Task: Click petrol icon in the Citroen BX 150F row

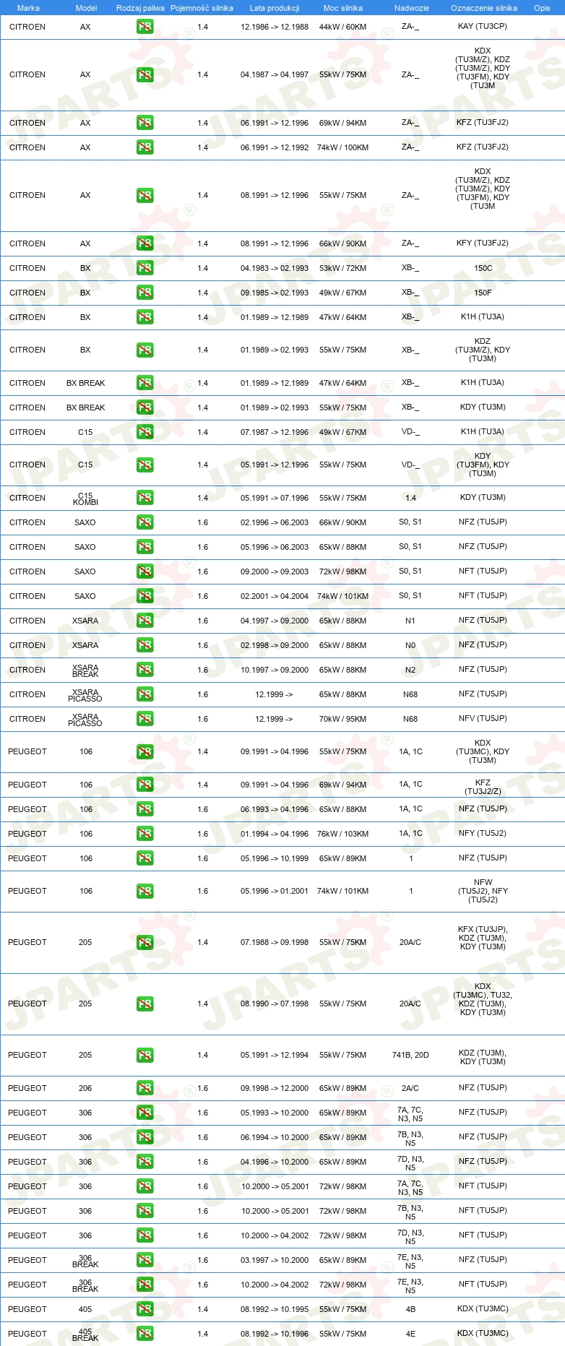Action: pos(145,293)
